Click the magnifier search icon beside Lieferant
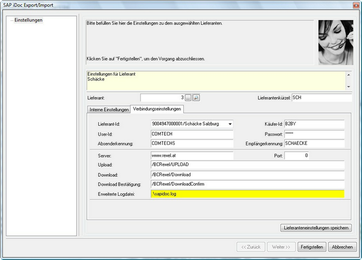Viewport: 362px width, 260px height. 196,98
